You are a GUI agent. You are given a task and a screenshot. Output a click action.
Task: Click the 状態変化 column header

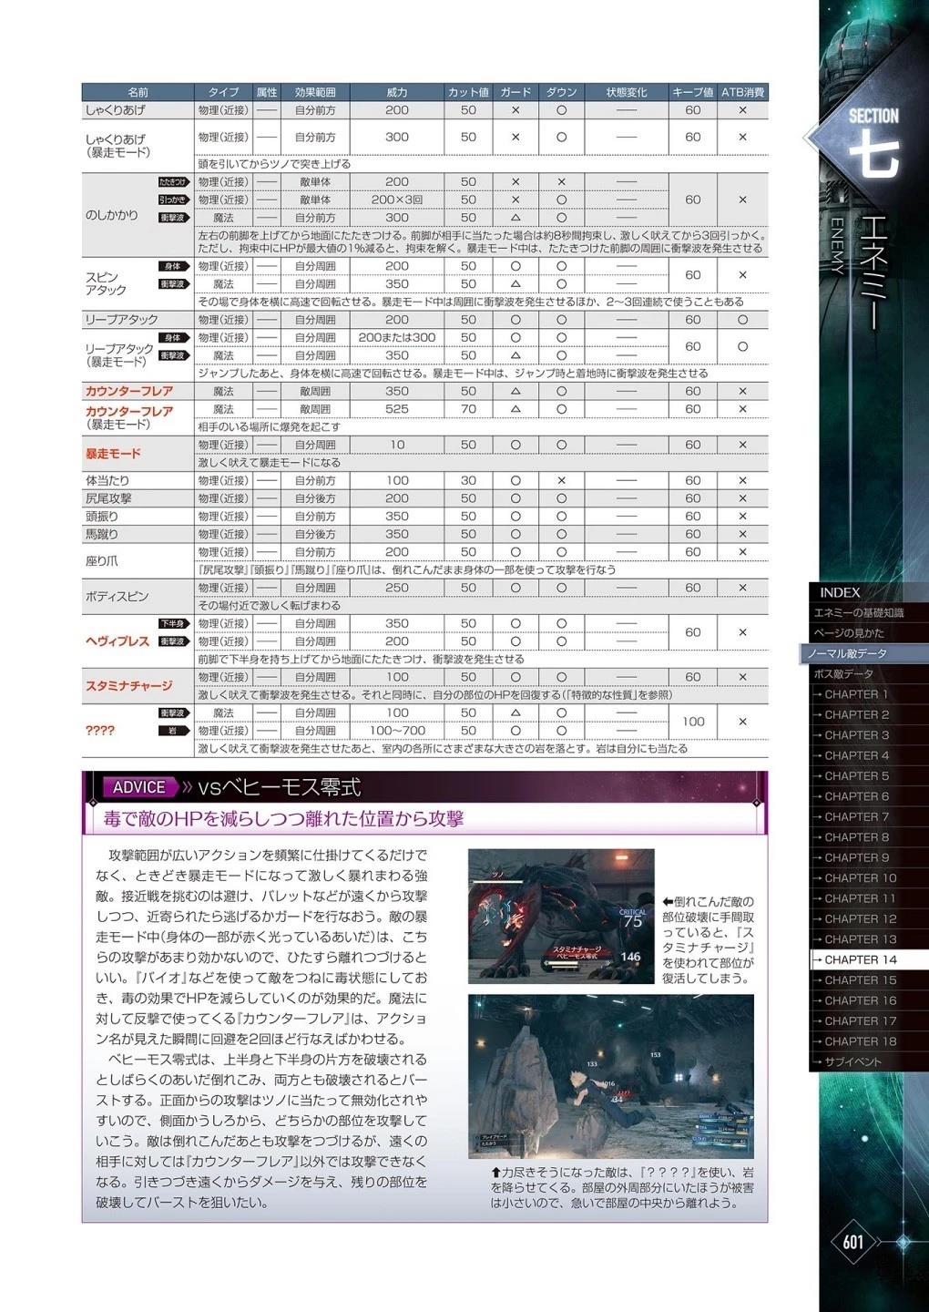[627, 92]
